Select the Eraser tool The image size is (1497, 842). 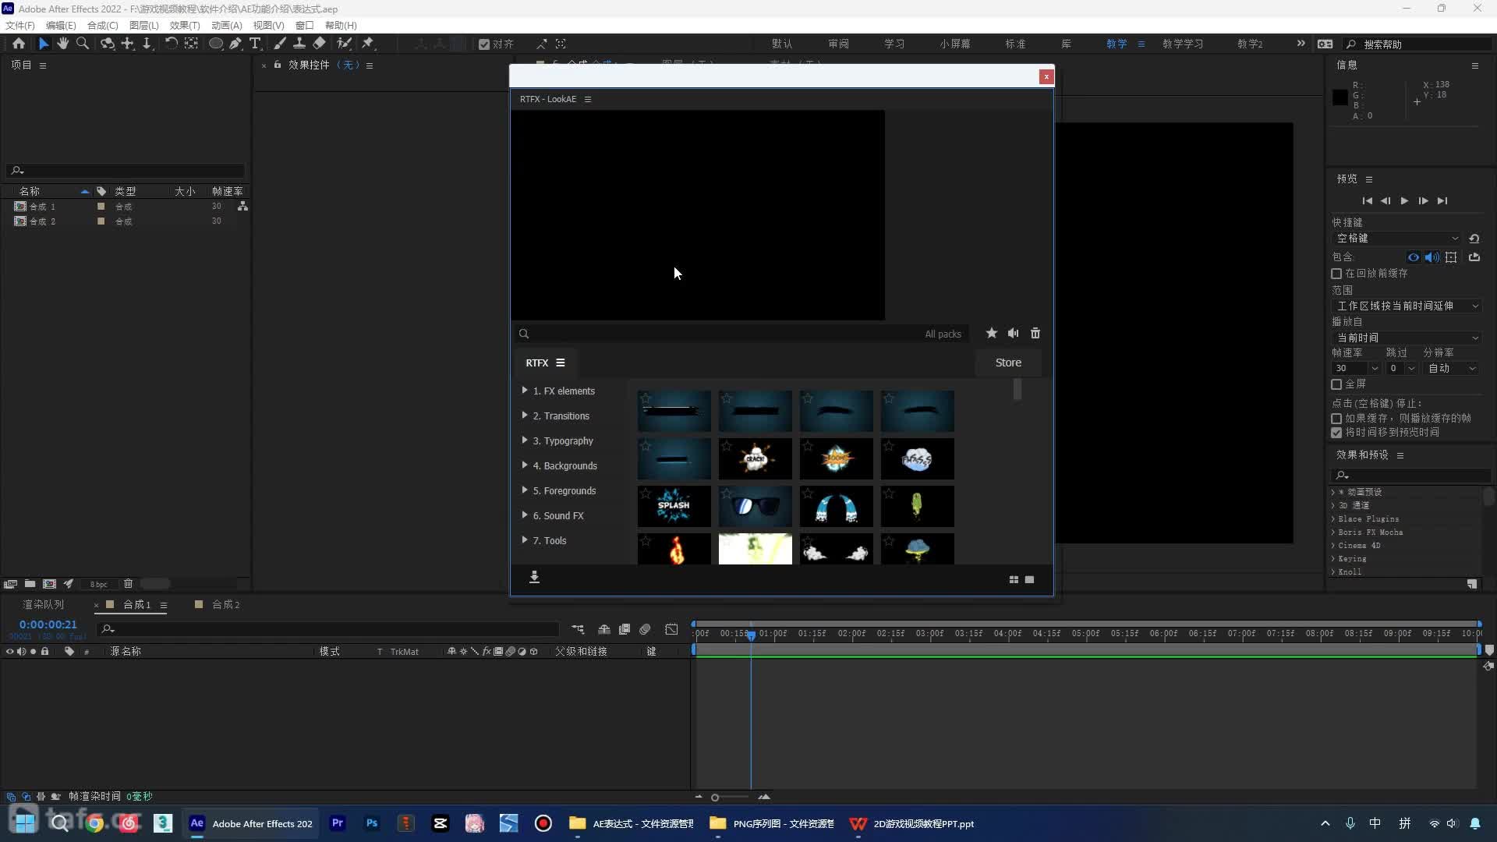[319, 44]
